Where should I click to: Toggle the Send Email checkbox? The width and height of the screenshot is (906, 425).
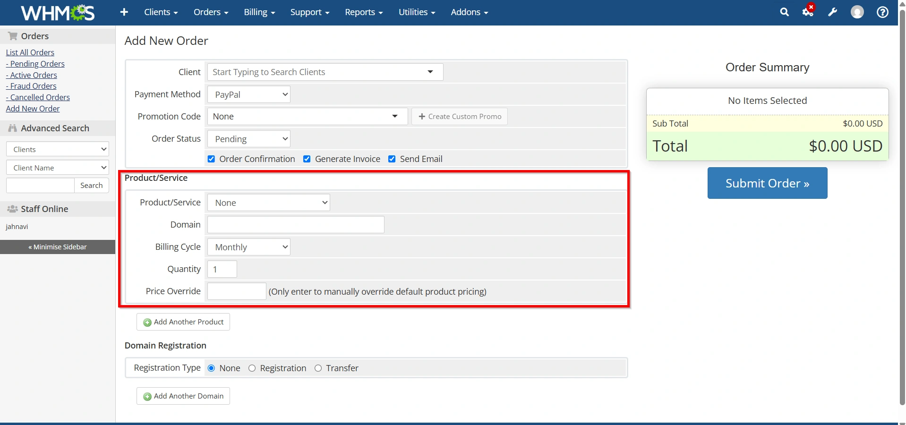pos(392,159)
